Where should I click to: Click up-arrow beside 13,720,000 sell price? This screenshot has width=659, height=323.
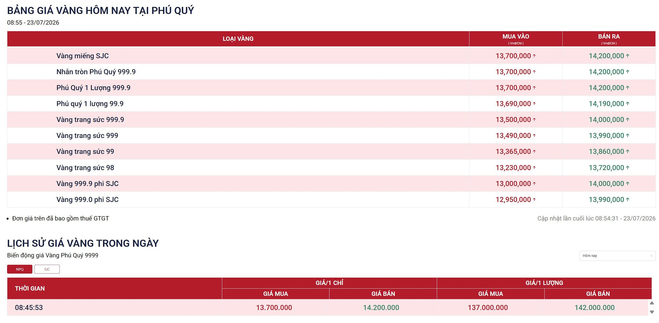pos(627,168)
